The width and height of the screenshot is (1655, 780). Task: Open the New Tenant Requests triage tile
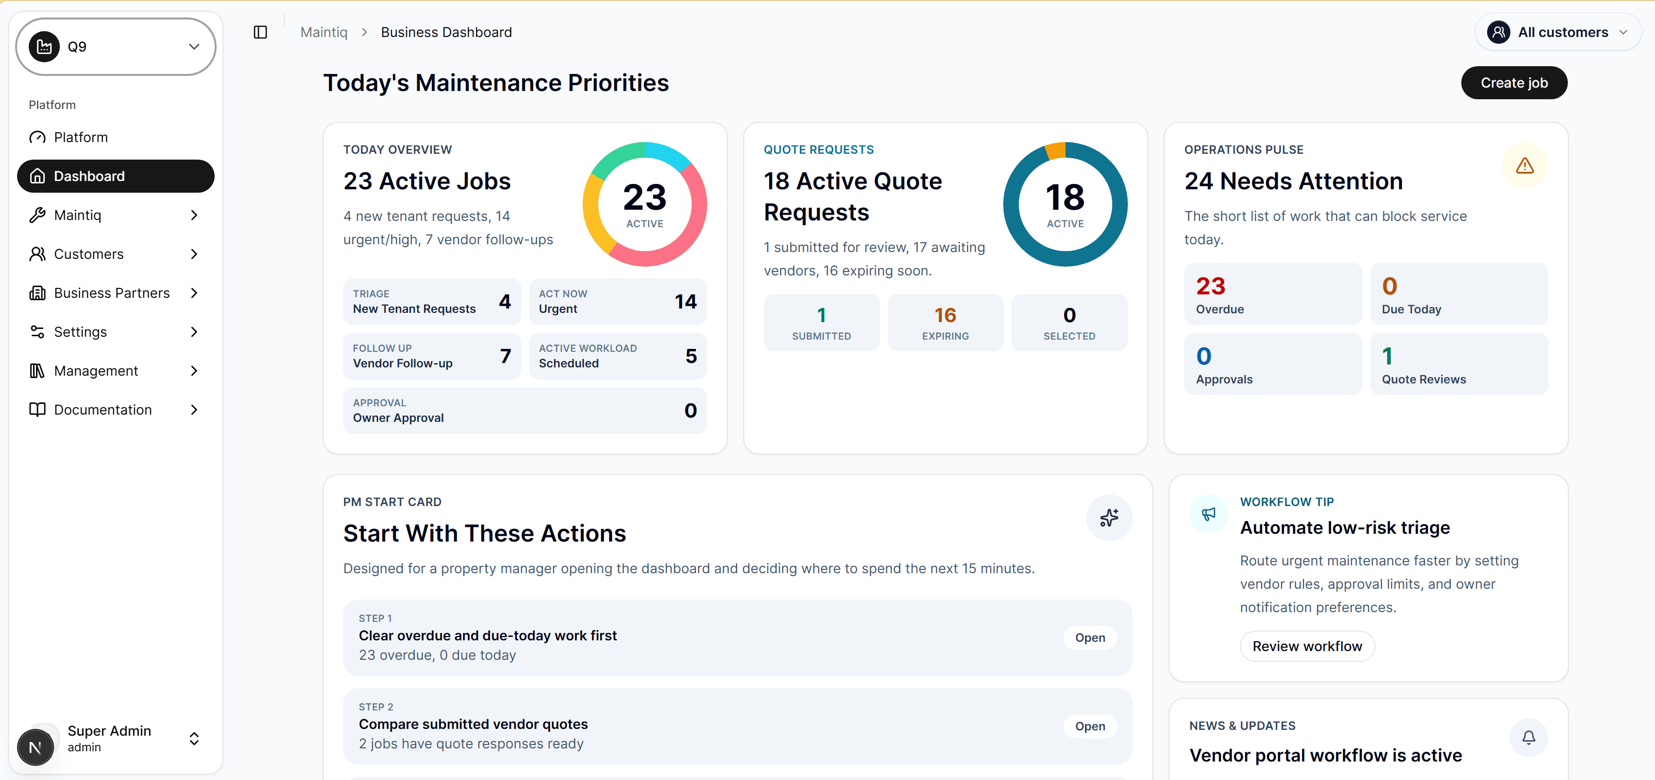tap(432, 301)
